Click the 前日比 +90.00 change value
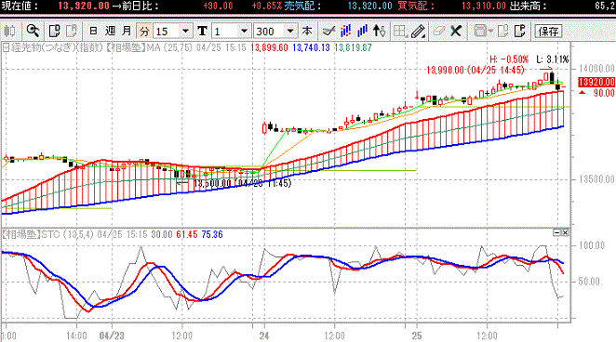This screenshot has width=616, height=342. [x=218, y=6]
